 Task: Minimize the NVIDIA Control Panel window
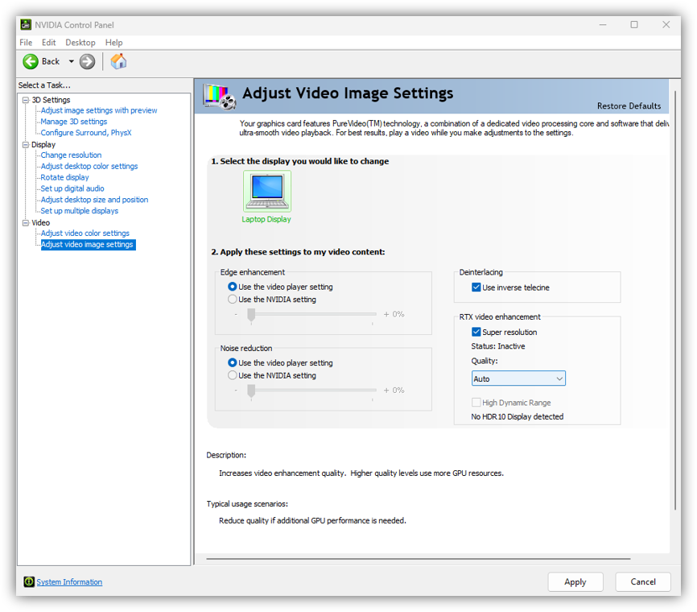coord(603,25)
